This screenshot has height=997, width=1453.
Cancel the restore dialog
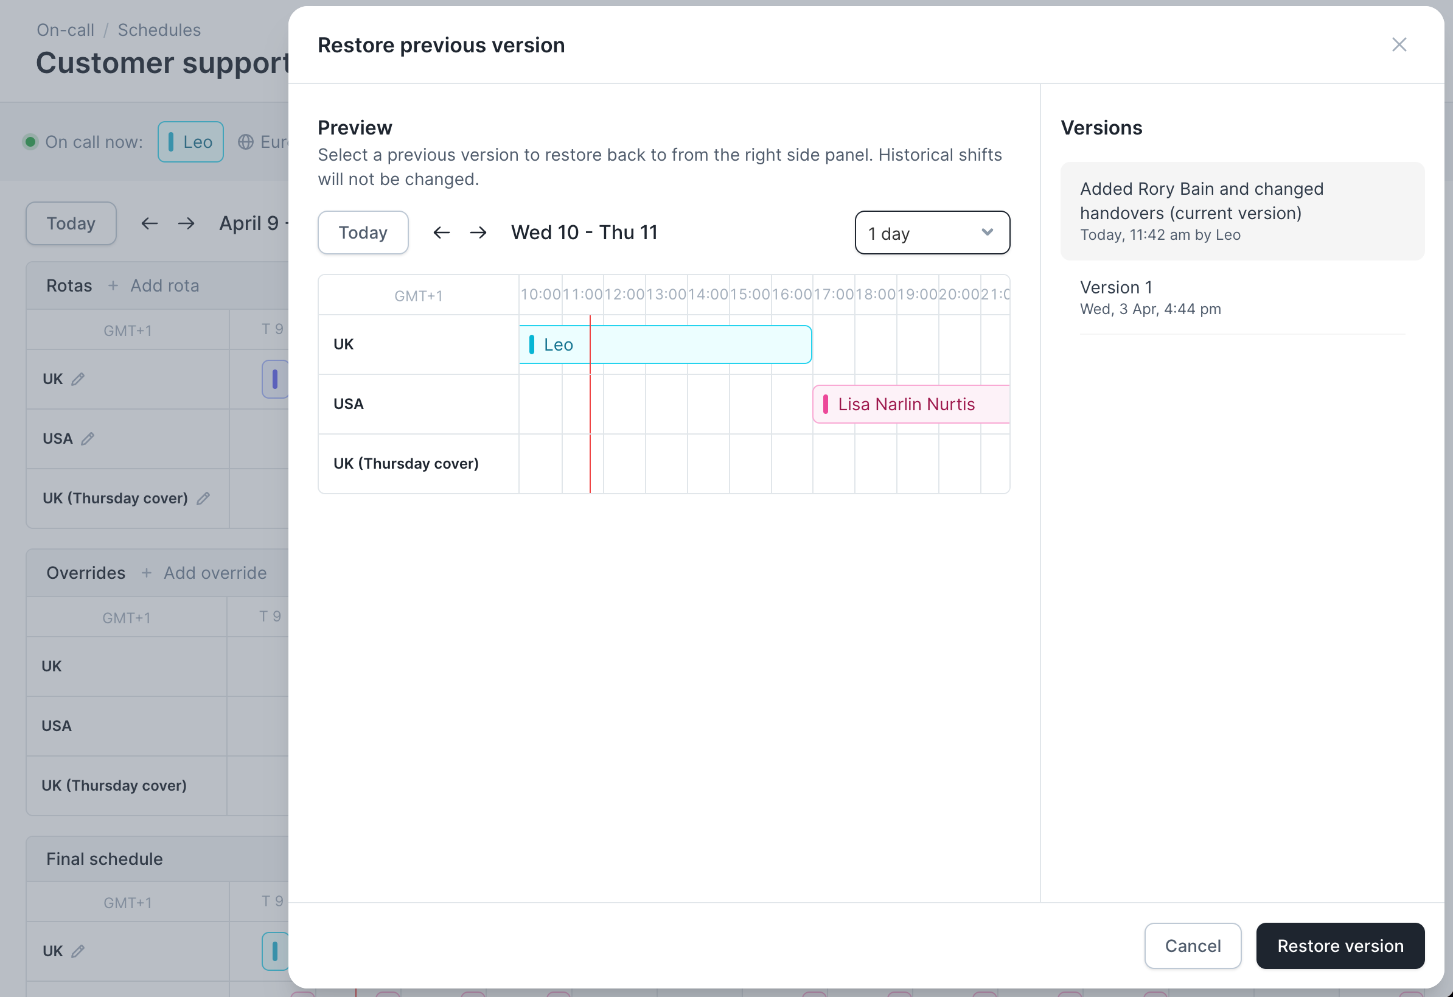point(1191,945)
